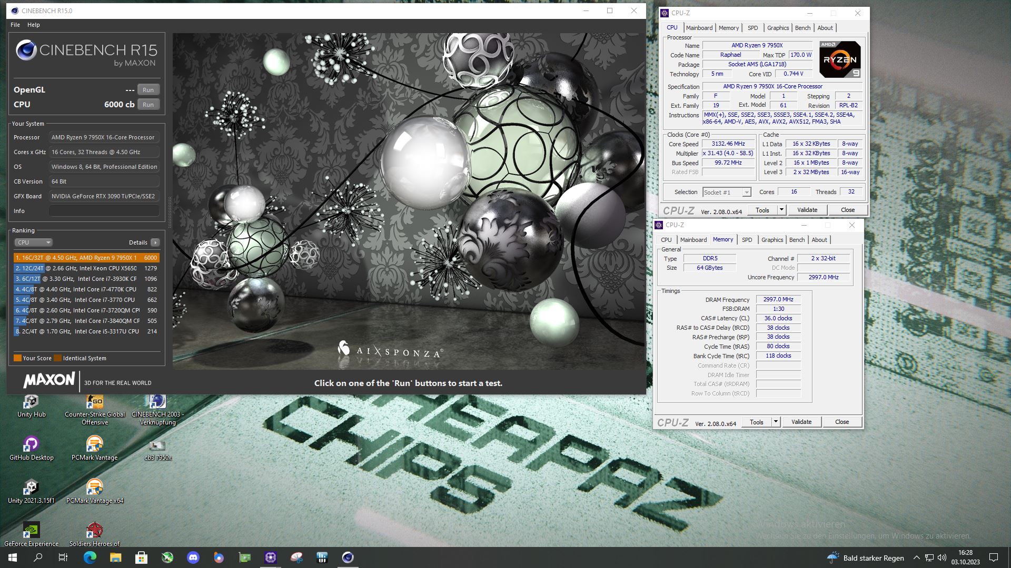Viewport: 1011px width, 568px height.
Task: Open Discord from the taskbar
Action: click(193, 557)
